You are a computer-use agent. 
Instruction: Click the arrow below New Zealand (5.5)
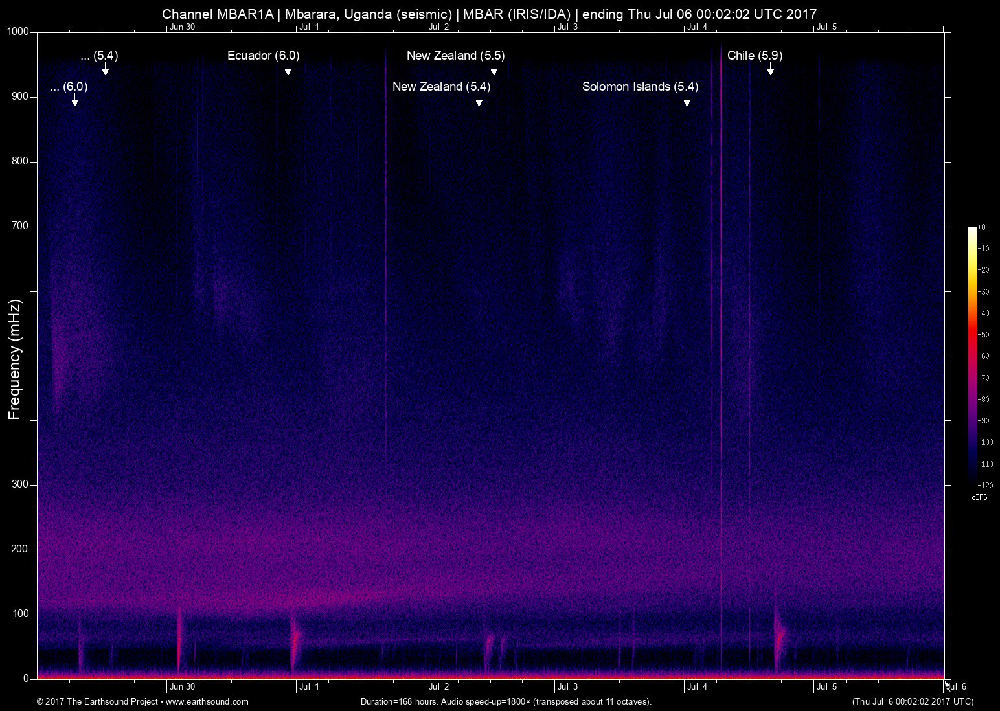click(494, 69)
